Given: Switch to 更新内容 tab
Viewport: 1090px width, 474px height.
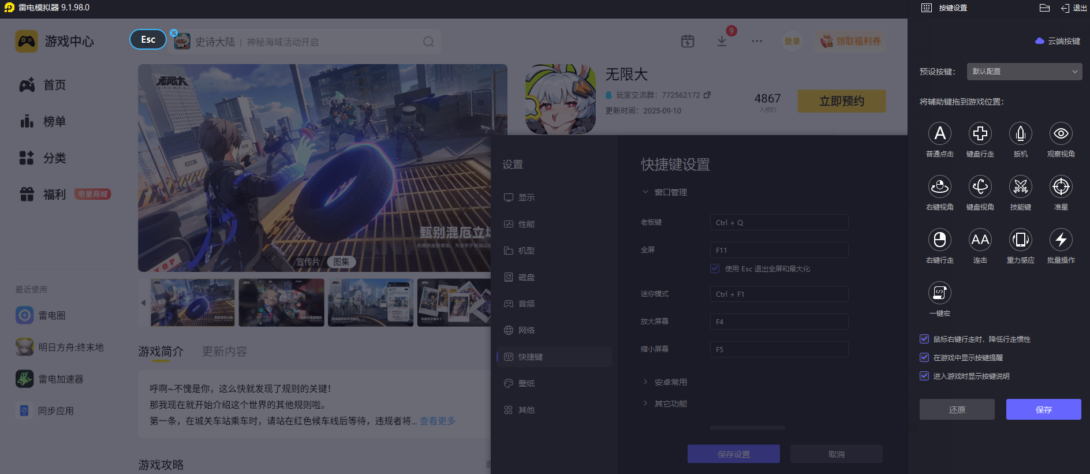Looking at the screenshot, I should [x=225, y=352].
